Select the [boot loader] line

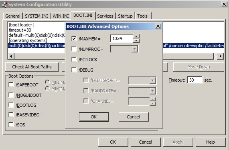(x=21, y=25)
